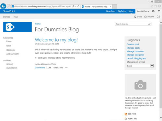Click the search magnifier in site search
The width and height of the screenshot is (162, 121).
(x=149, y=24)
